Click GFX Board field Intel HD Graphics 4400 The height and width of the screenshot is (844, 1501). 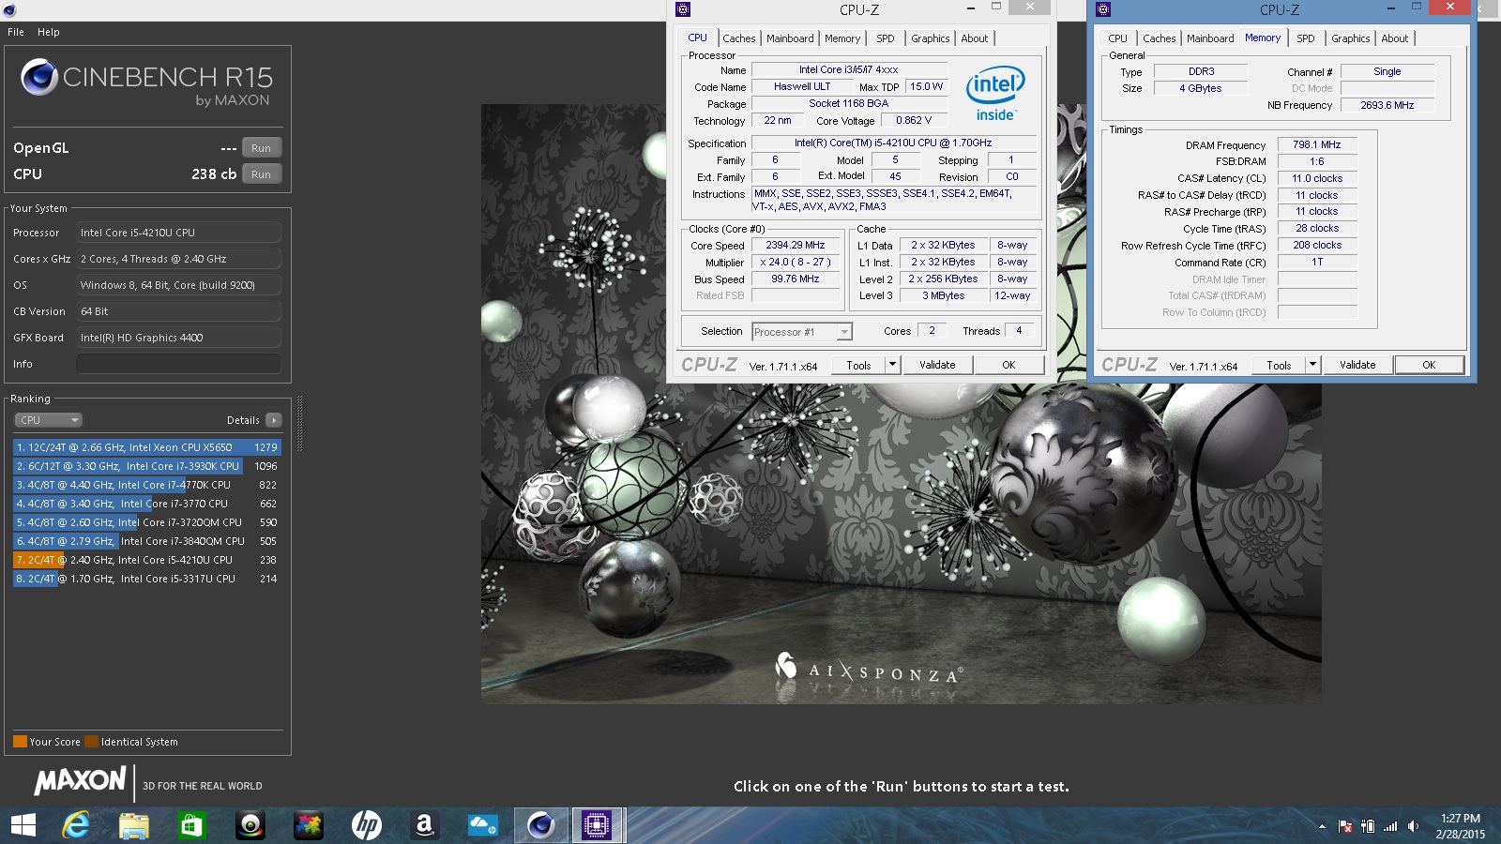point(178,338)
